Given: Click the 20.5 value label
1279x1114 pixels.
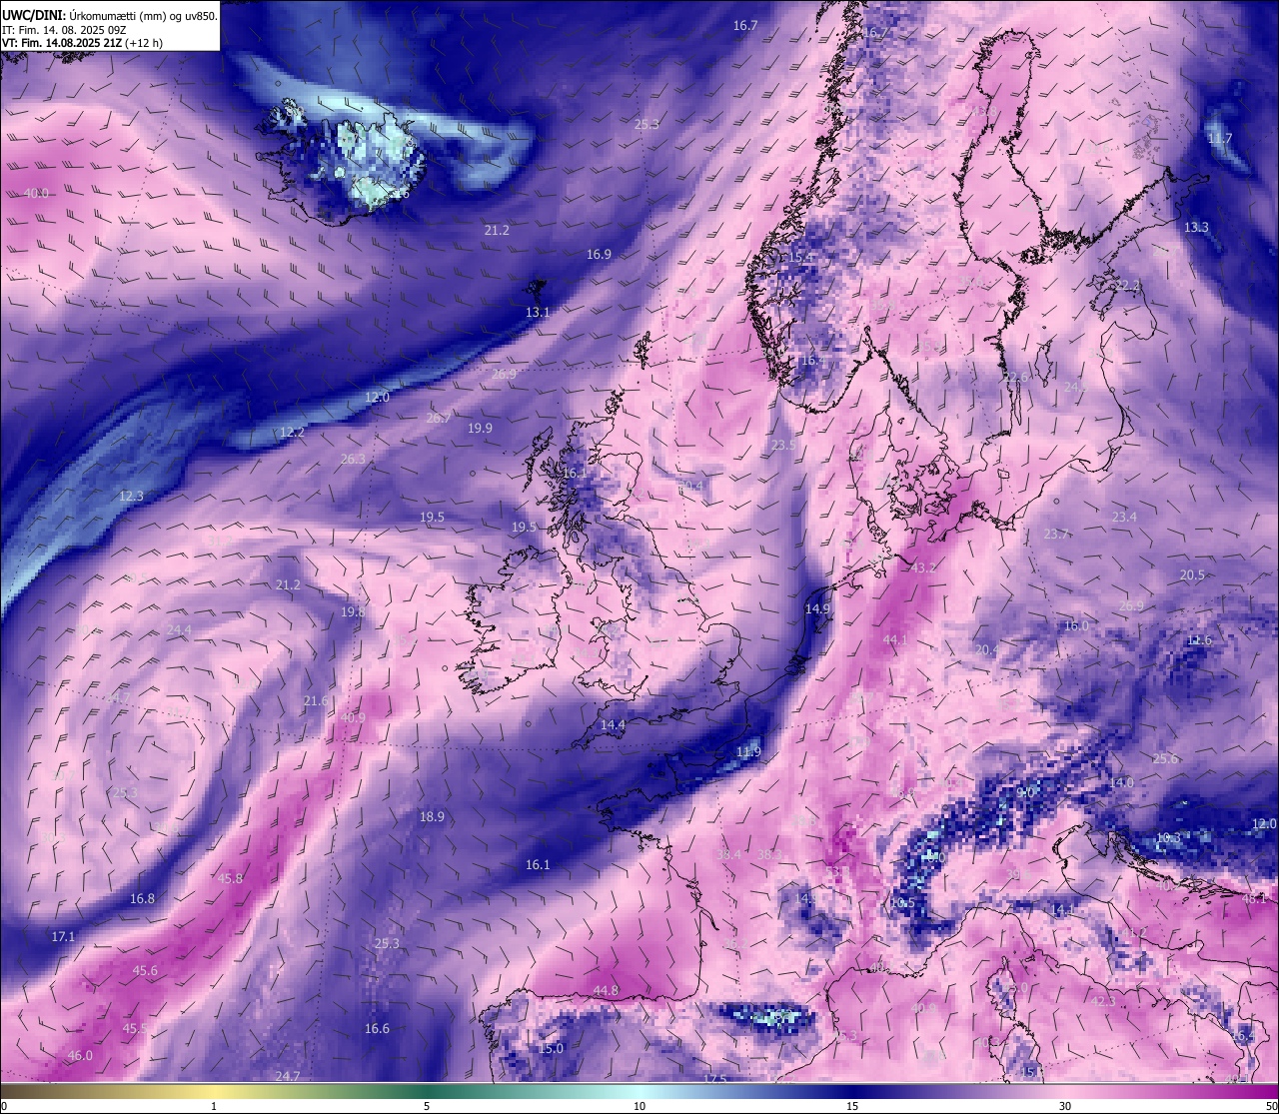Looking at the screenshot, I should coord(1192,575).
